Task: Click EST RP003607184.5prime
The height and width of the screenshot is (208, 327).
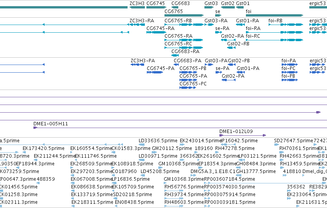Action: coord(229,179)
